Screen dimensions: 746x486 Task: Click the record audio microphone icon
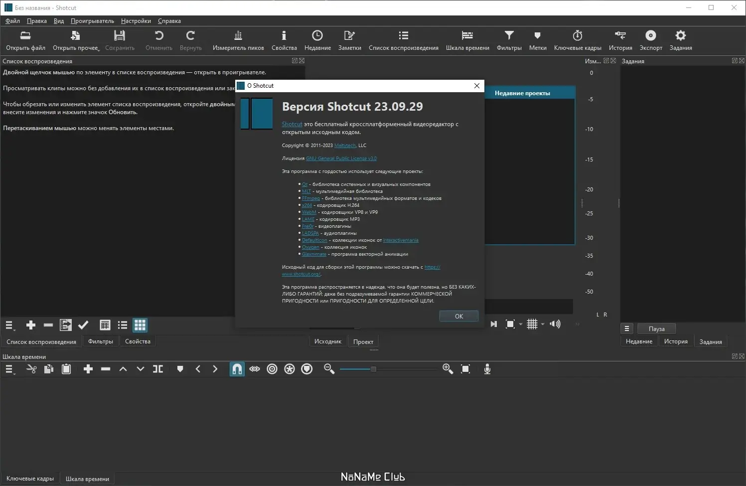[x=487, y=369]
